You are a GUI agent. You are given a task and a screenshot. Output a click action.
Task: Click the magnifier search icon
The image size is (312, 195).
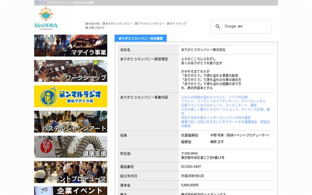pos(218,26)
